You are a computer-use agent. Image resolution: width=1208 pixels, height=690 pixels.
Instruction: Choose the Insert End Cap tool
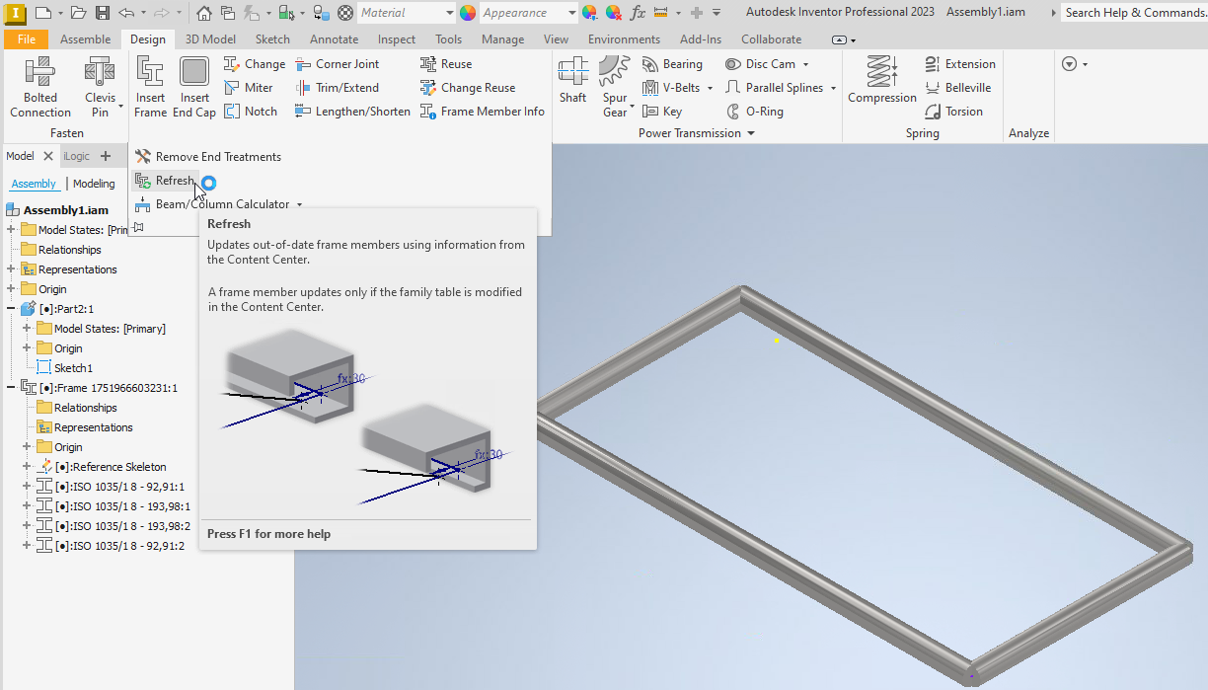coord(194,87)
